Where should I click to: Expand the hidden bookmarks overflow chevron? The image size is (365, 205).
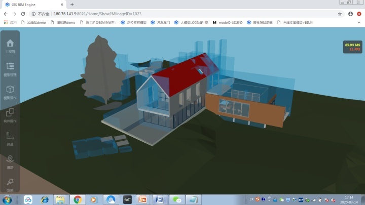click(359, 23)
